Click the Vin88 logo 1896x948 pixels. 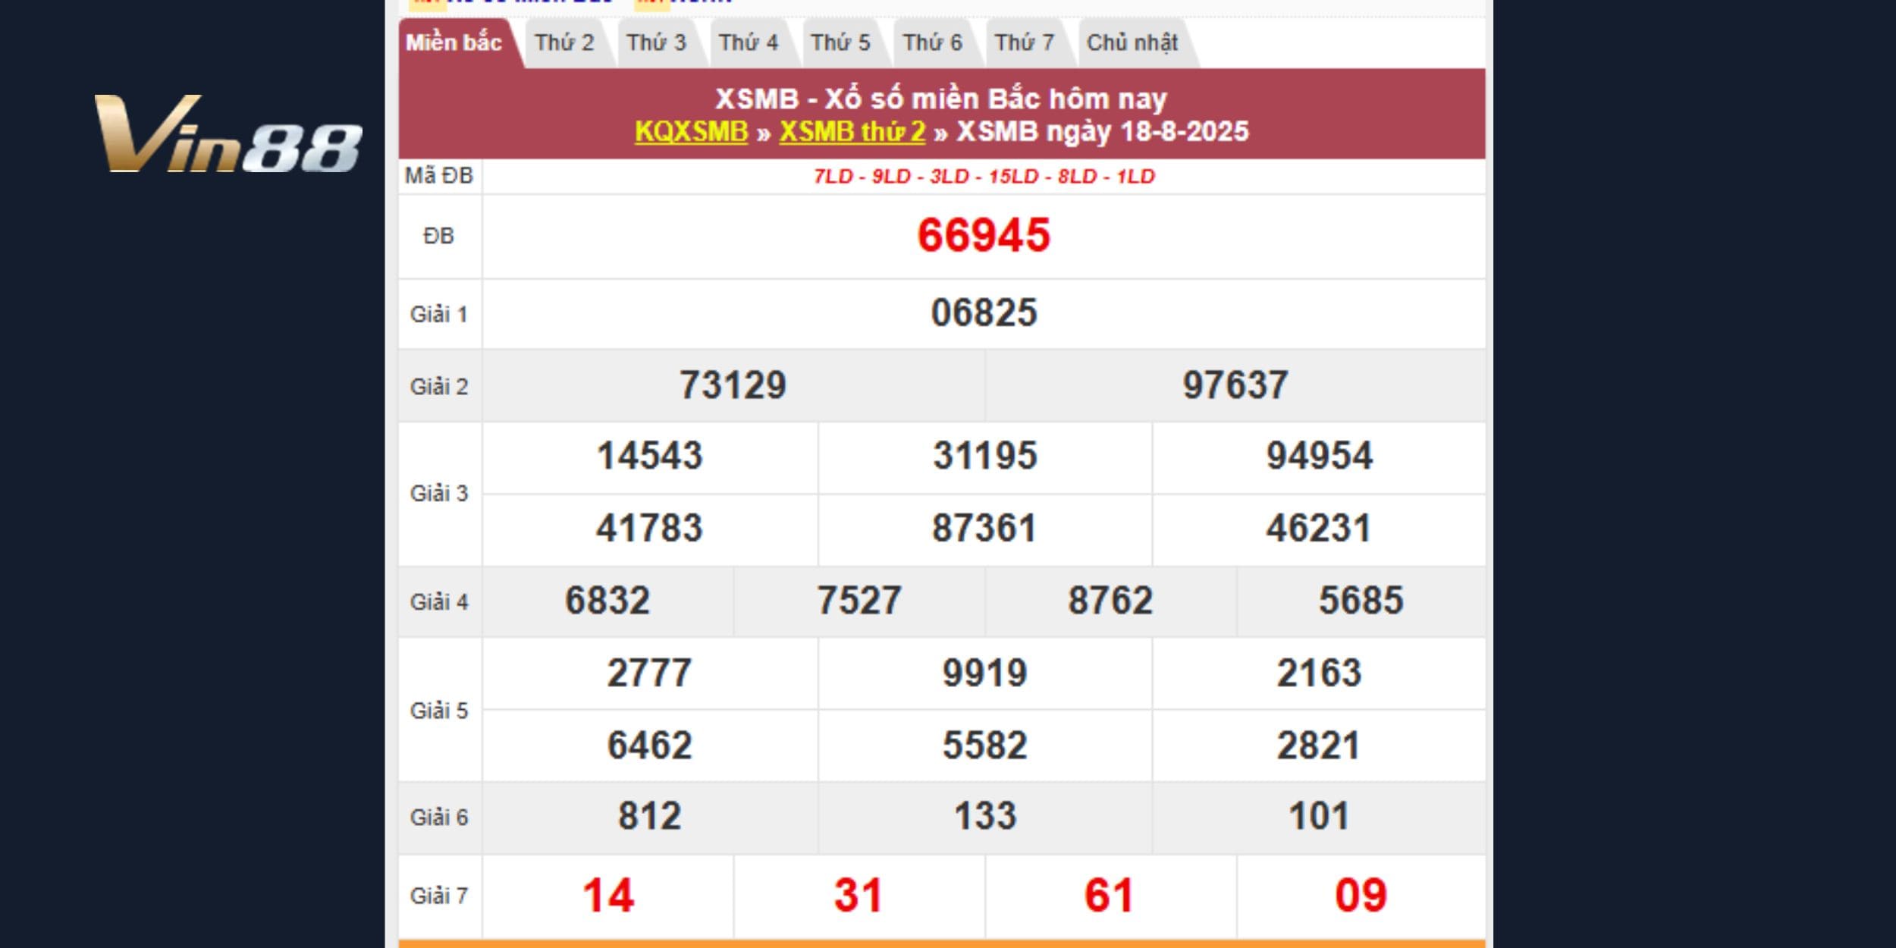(x=228, y=134)
